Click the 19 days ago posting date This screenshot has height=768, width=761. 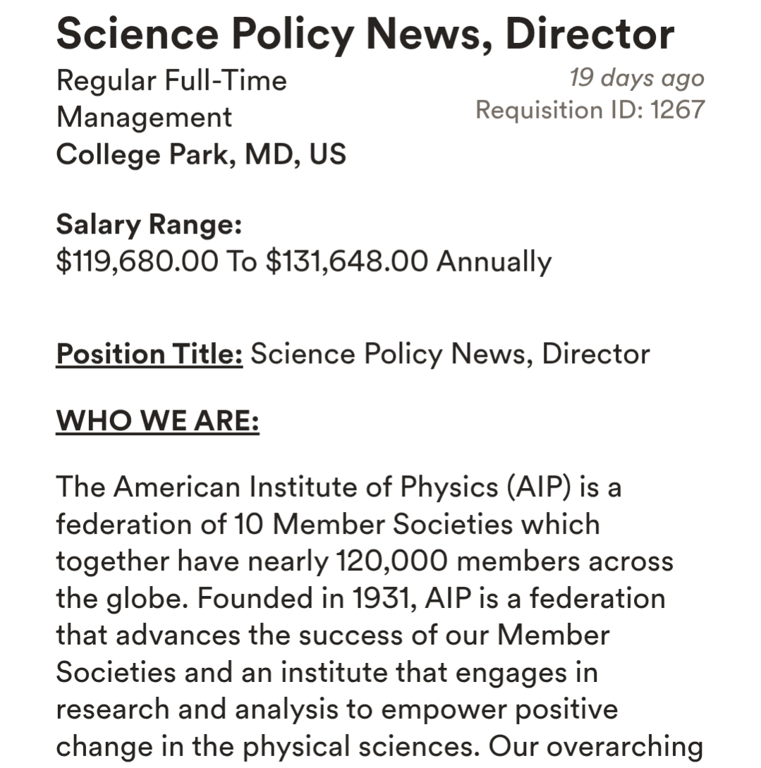[x=636, y=78]
